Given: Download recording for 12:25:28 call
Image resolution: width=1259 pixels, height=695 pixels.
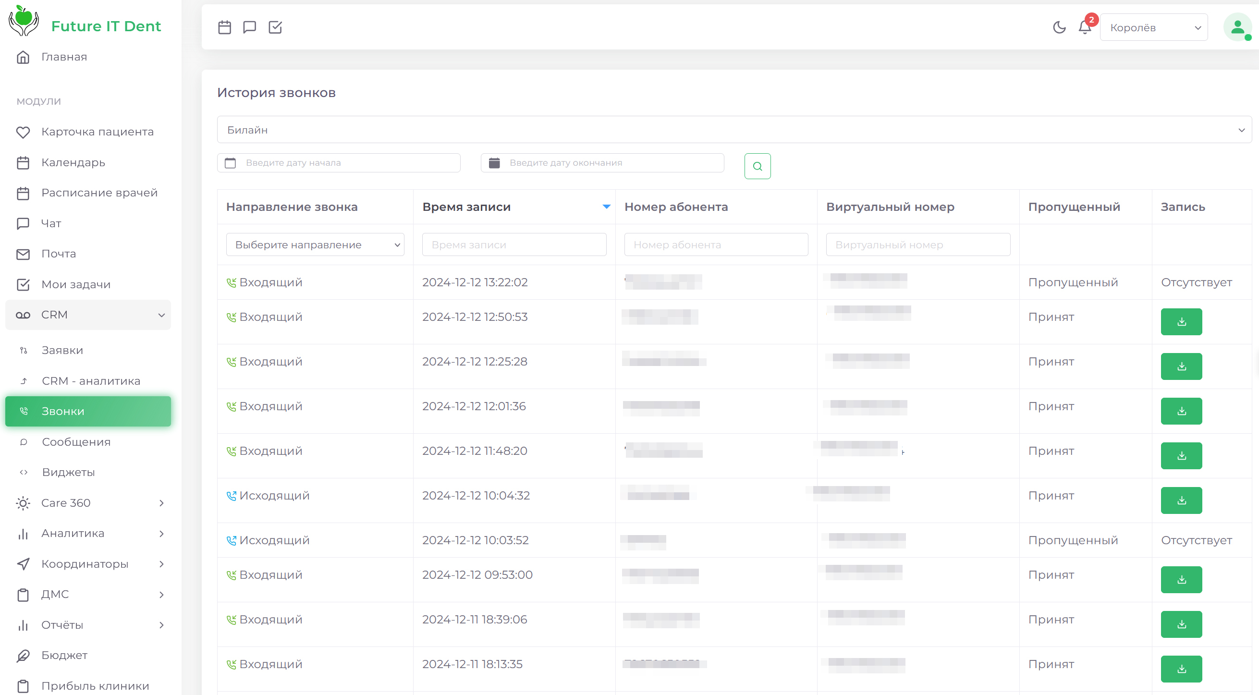Looking at the screenshot, I should [1181, 366].
